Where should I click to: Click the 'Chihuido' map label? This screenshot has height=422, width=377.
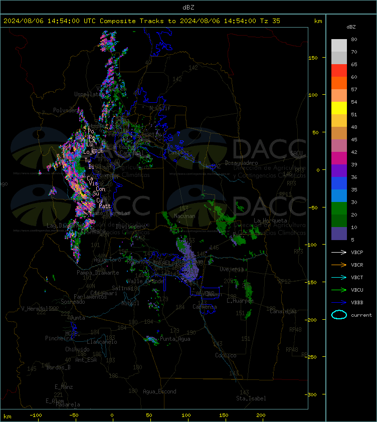[x=77, y=349]
